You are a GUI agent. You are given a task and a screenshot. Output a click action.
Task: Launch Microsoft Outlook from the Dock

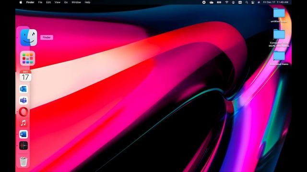click(x=24, y=89)
